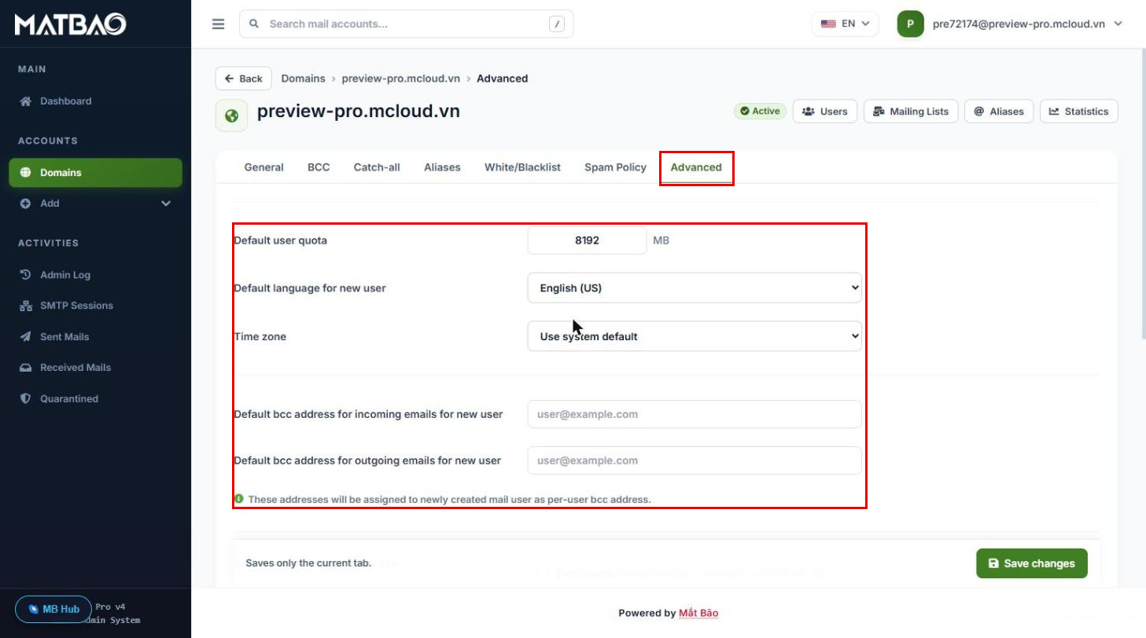1146x638 pixels.
Task: Open the Time zone dropdown
Action: point(695,336)
